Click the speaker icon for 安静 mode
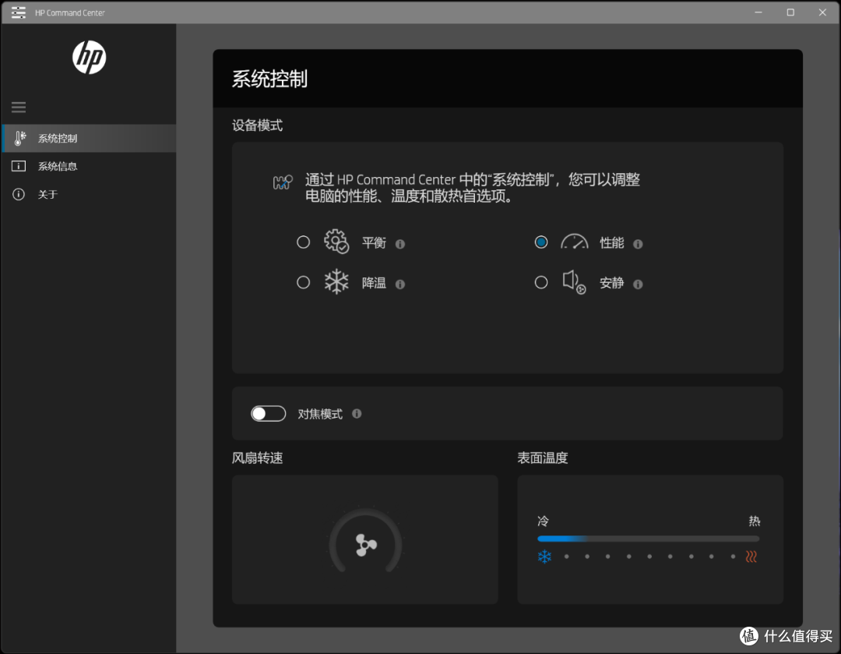 pos(574,282)
